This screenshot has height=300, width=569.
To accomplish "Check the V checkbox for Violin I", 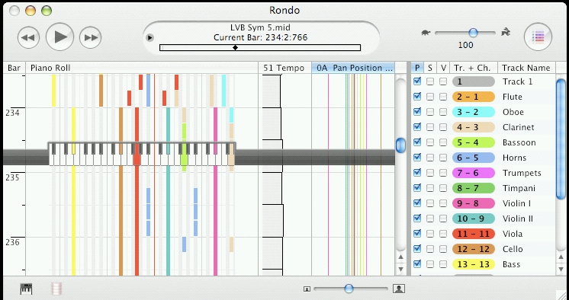I will 443,203.
